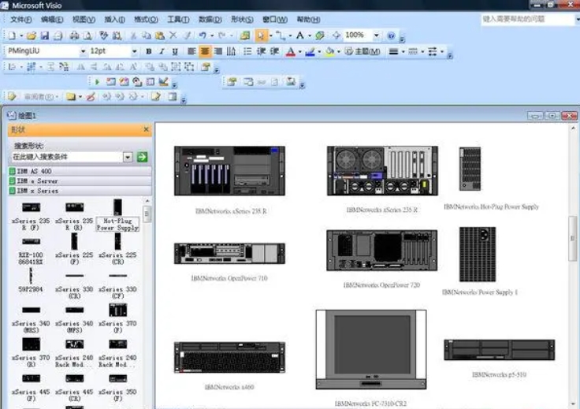Click the shape search input field
The width and height of the screenshot is (580, 409).
(67, 157)
